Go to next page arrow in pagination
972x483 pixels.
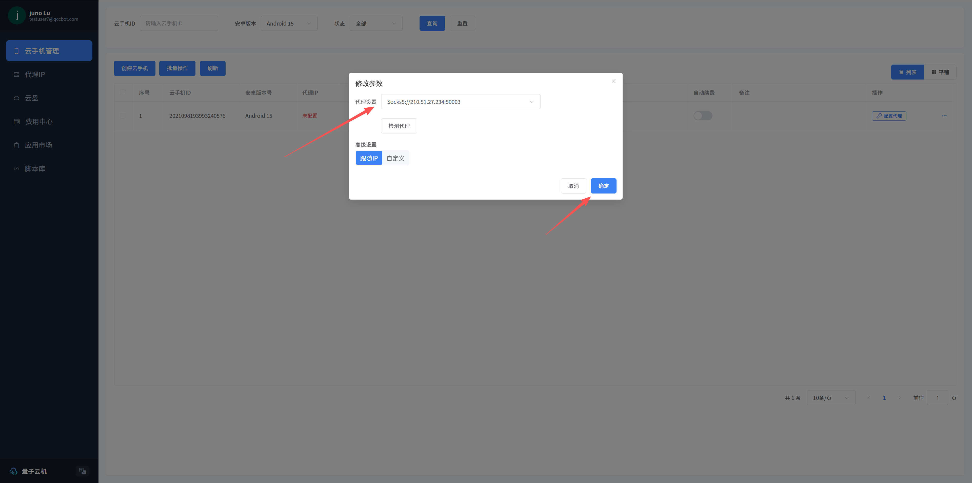[x=899, y=398]
